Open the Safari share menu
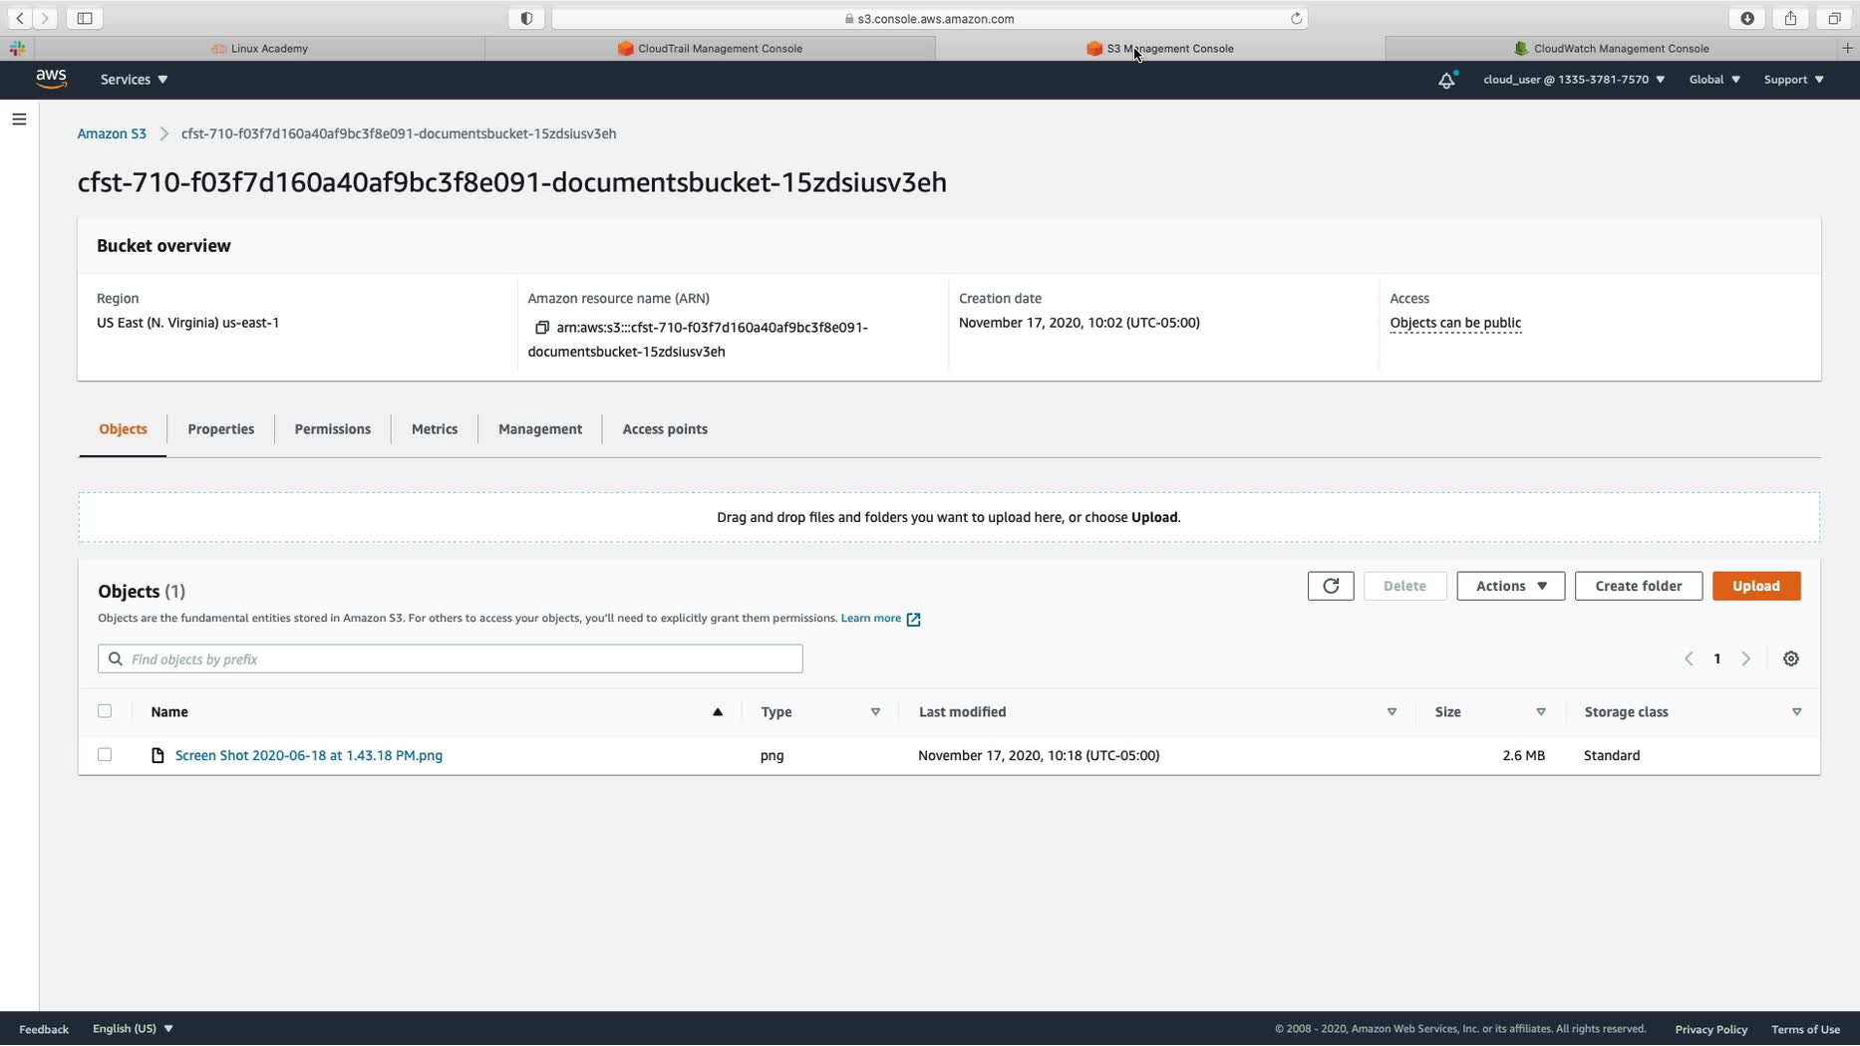1860x1046 pixels. (x=1791, y=18)
